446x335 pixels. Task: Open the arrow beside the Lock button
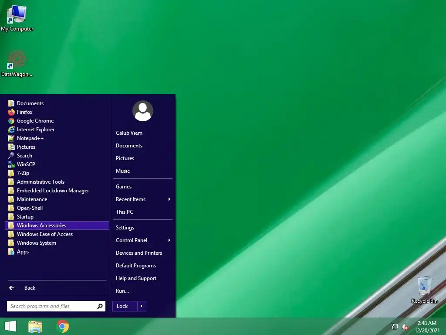point(142,306)
